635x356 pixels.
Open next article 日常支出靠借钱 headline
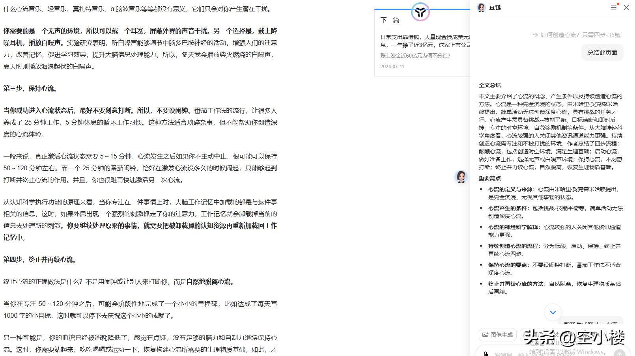click(x=425, y=41)
